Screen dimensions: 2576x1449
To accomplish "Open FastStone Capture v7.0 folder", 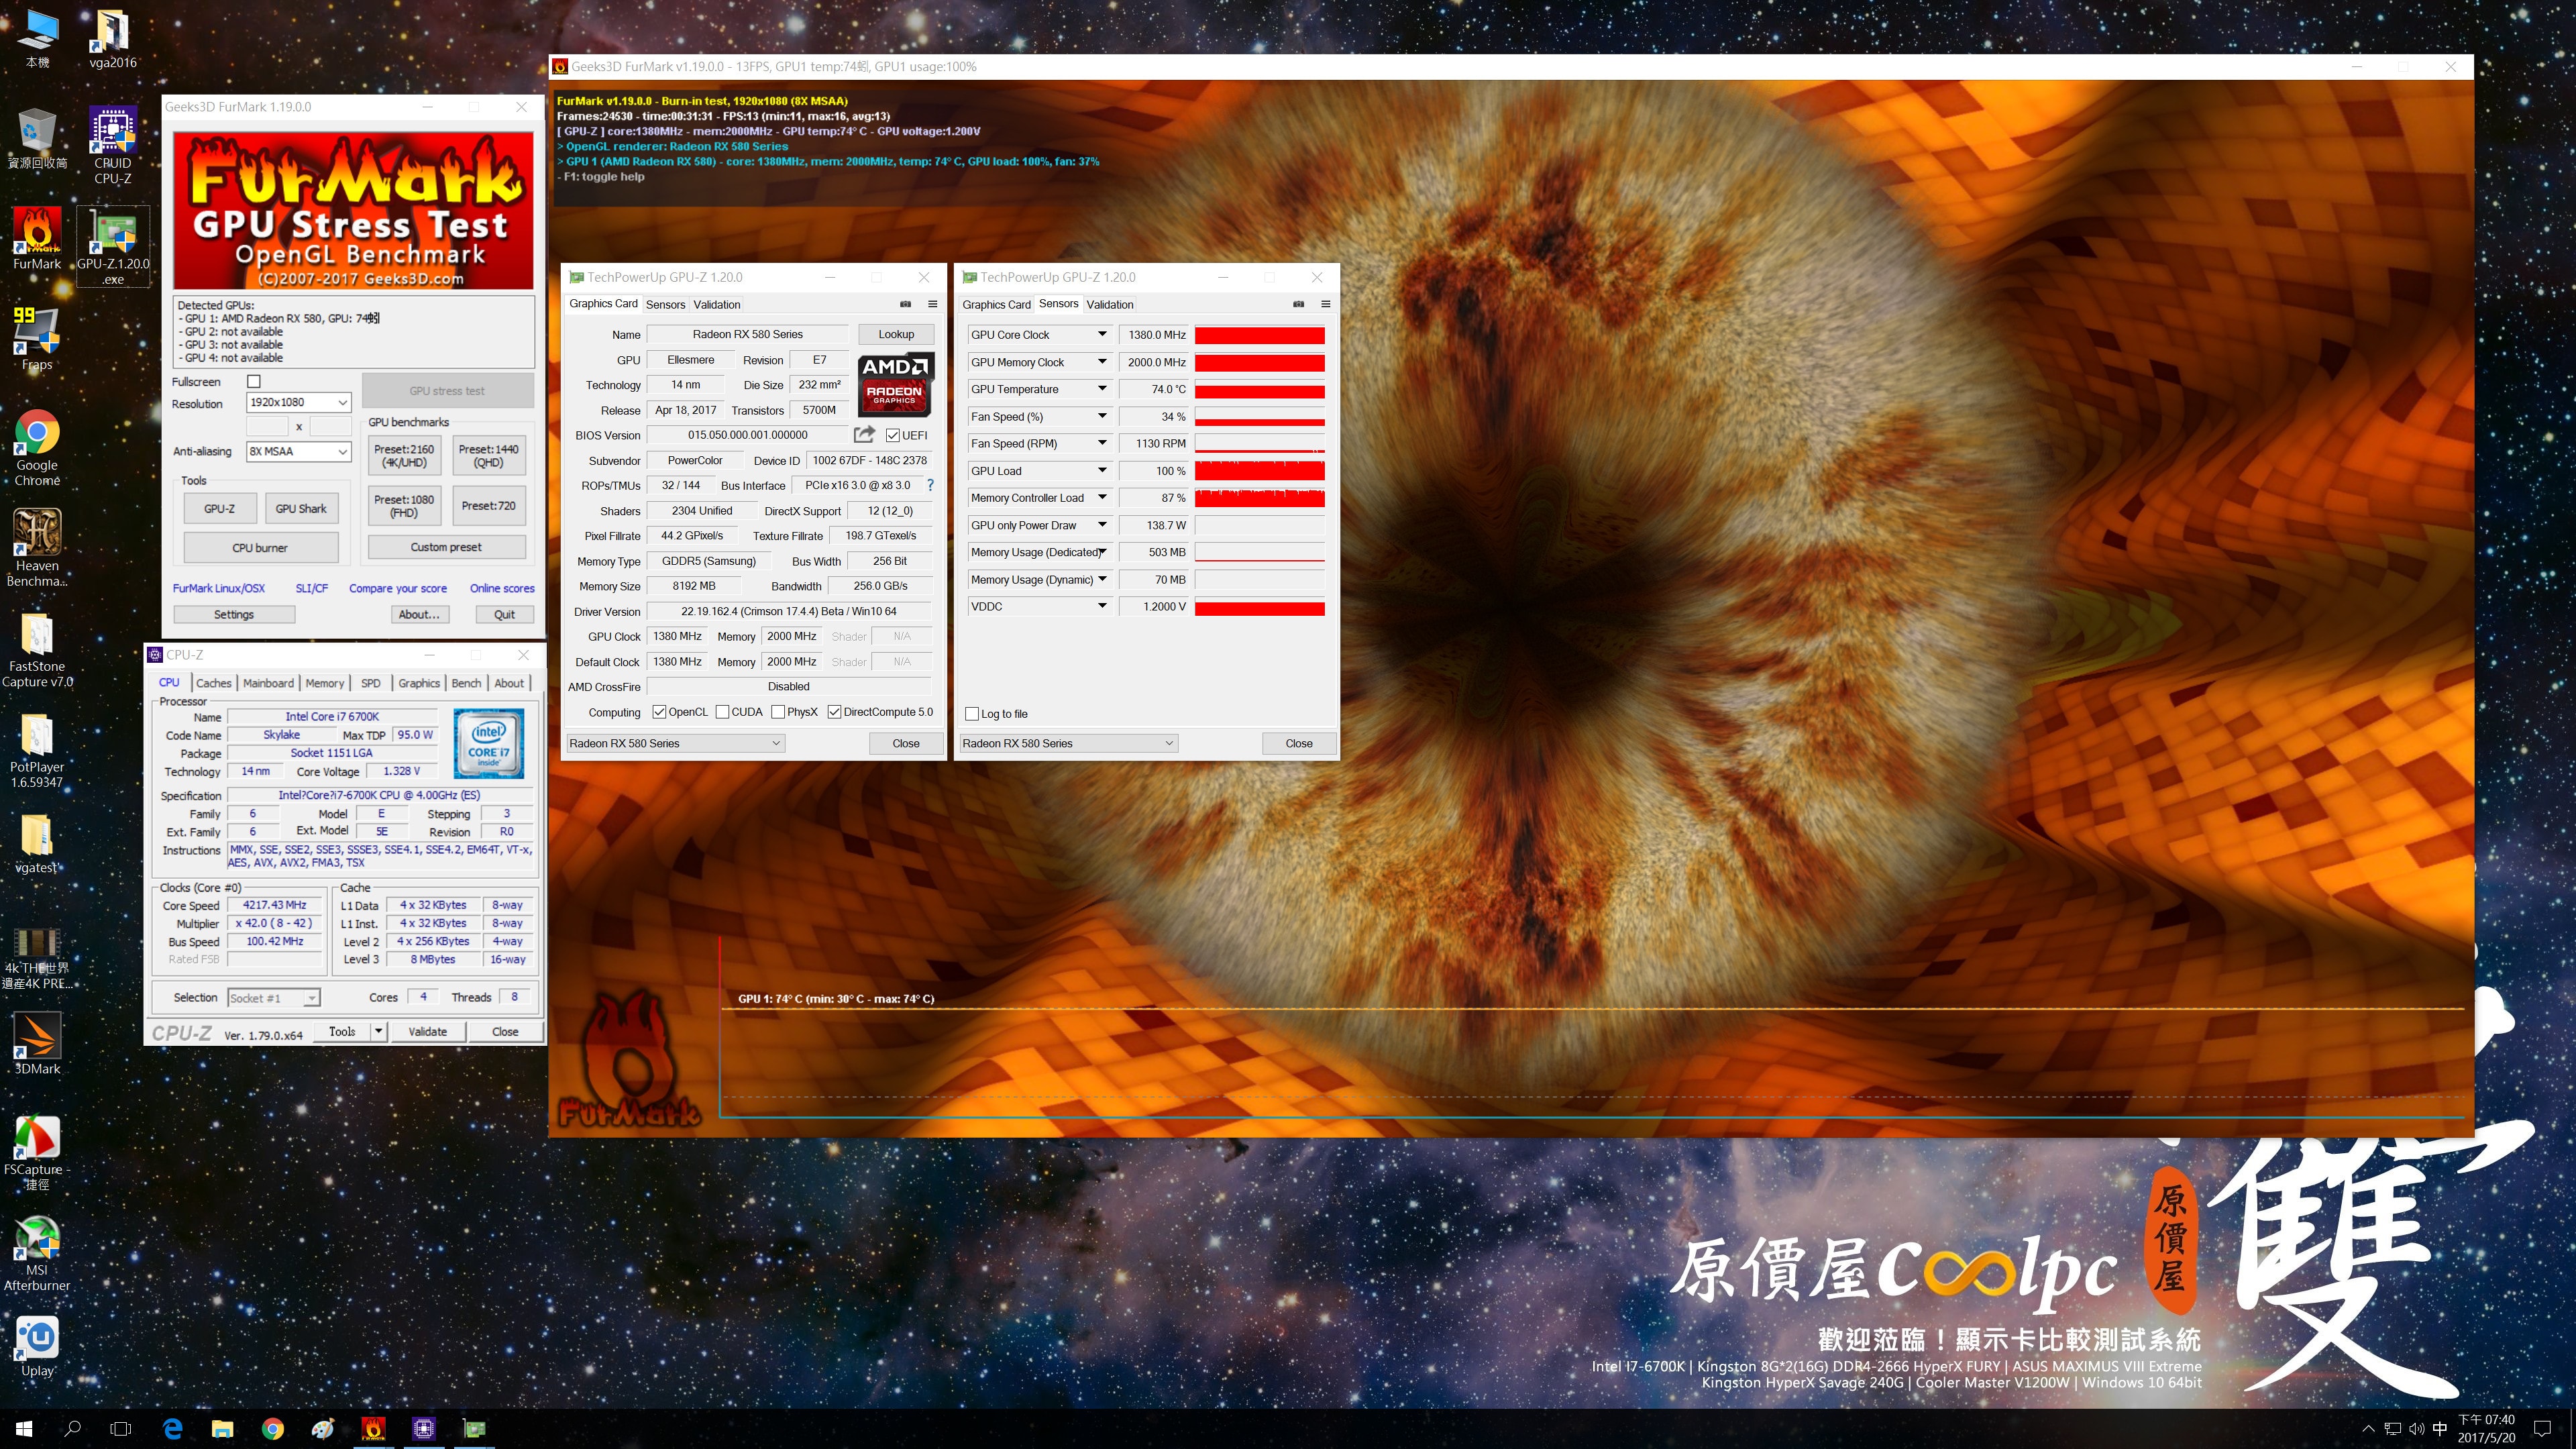I will (37, 649).
